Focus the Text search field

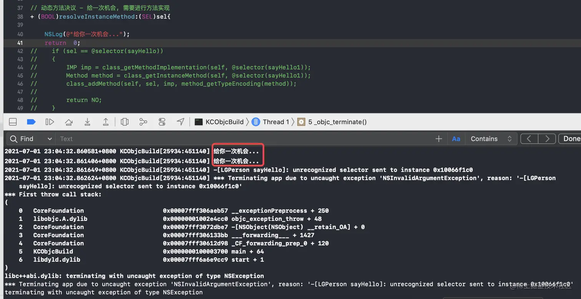click(246, 139)
